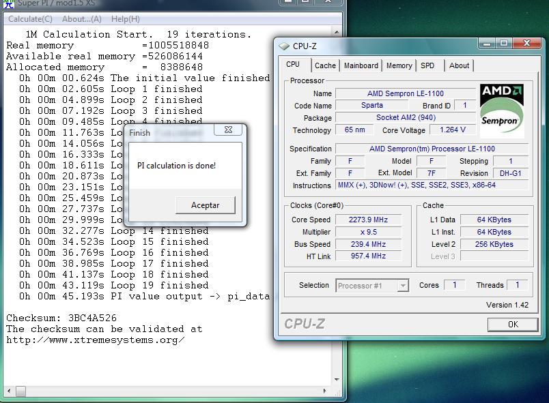Click the Super PI vertical scrollbar up arrow

337,32
